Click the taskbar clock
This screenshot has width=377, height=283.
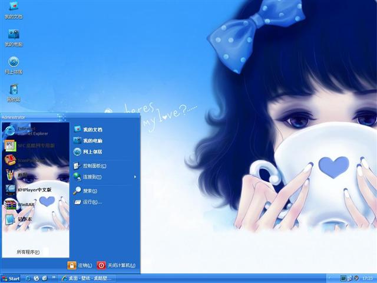pos(368,278)
